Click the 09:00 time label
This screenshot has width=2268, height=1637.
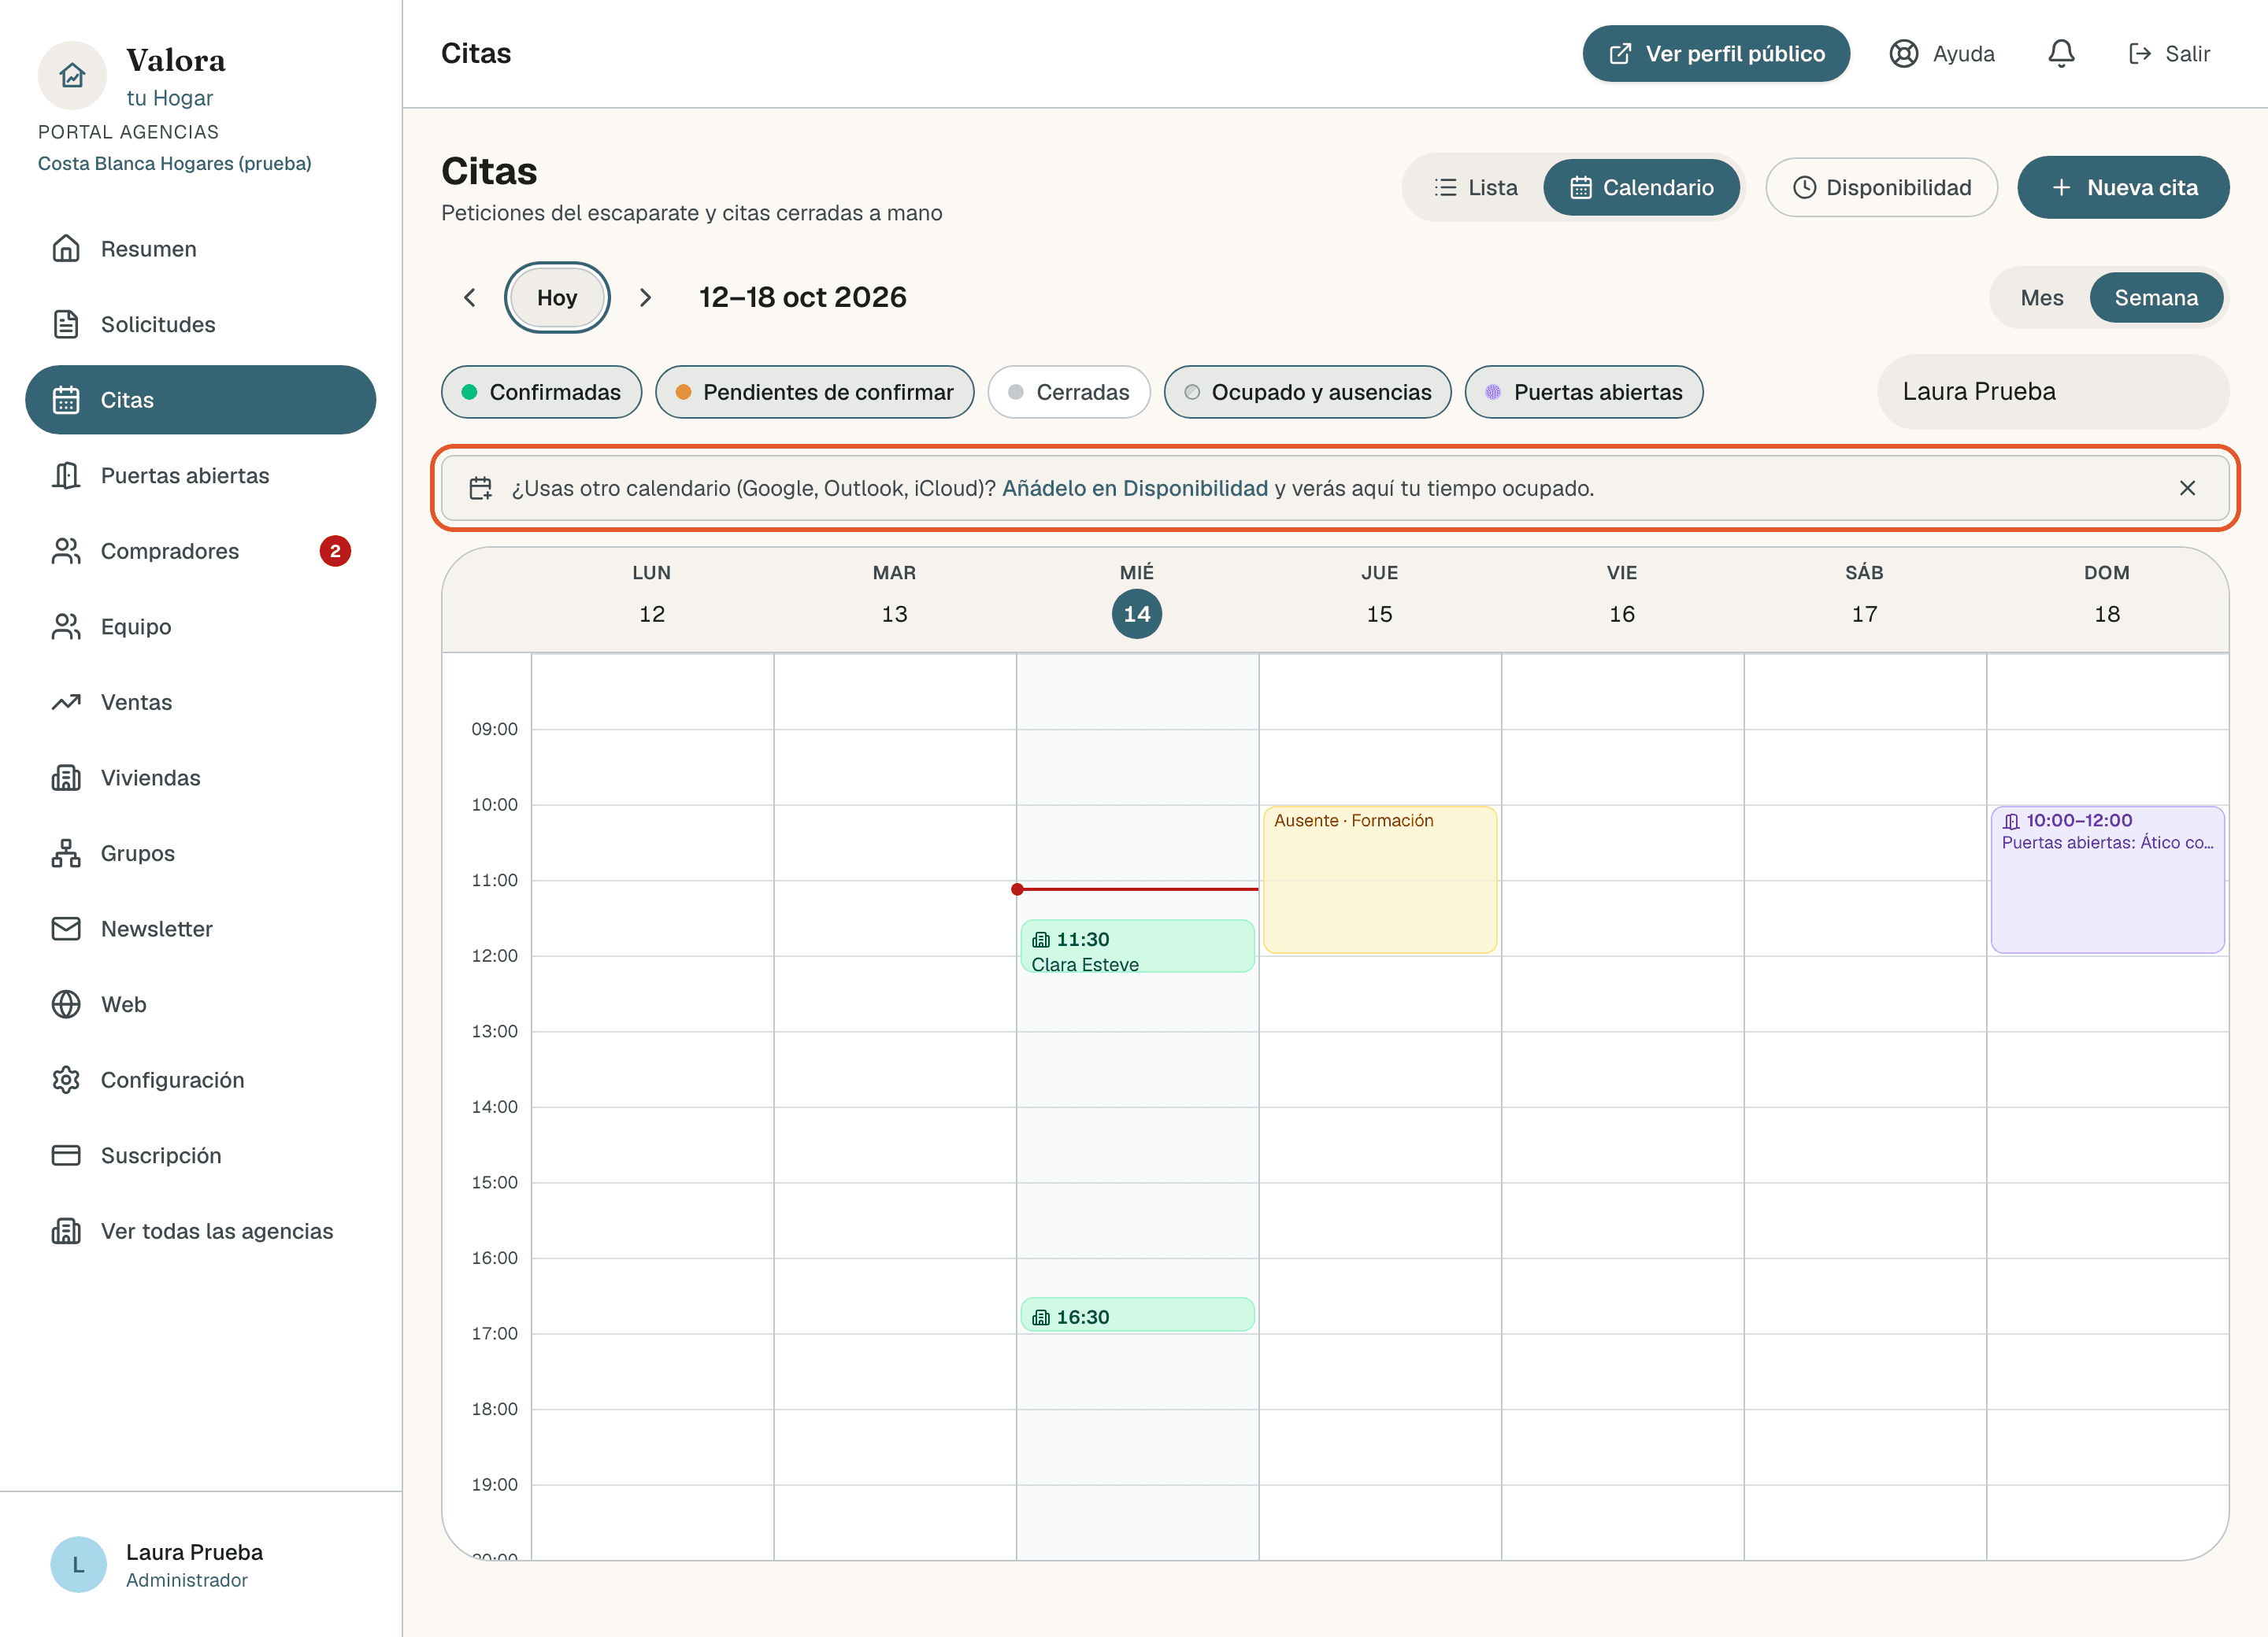click(x=494, y=730)
